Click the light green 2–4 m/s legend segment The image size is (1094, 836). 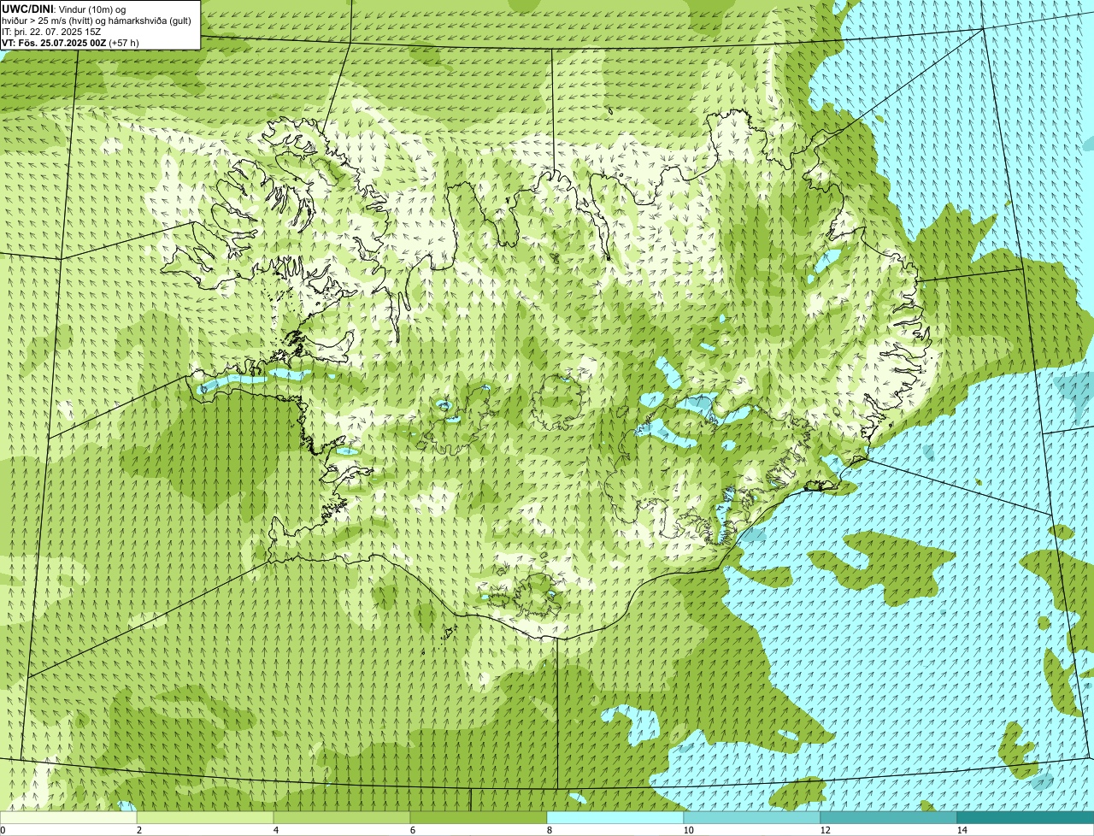click(x=205, y=817)
